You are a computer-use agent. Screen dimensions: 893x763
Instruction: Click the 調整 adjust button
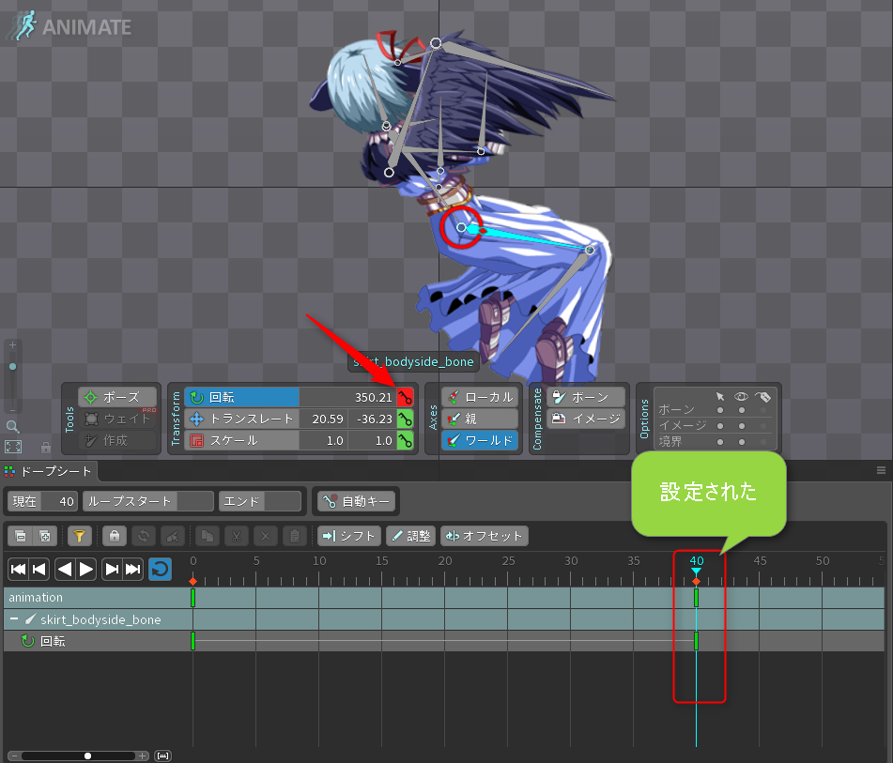coord(411,536)
